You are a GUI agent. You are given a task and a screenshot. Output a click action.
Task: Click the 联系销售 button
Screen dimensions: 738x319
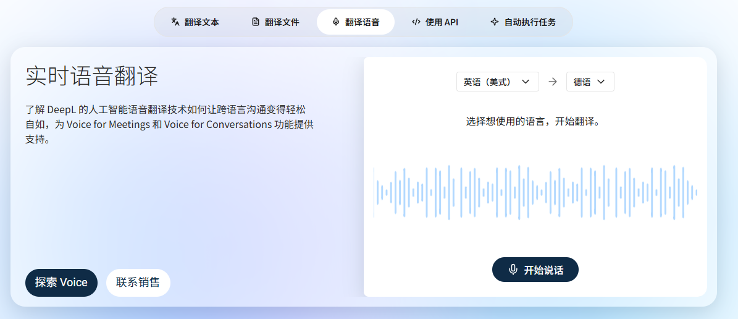(x=138, y=283)
